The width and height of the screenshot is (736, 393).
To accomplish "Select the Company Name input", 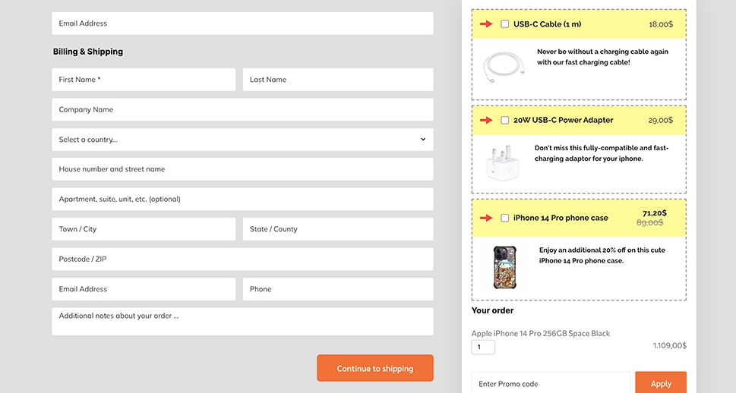I will point(242,109).
